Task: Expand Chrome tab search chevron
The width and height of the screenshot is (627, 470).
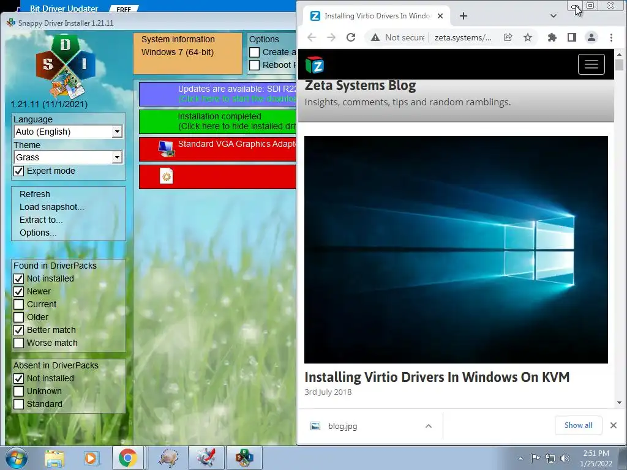Action: (554, 16)
